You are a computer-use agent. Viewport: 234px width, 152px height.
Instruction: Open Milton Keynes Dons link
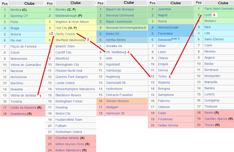click(70, 144)
